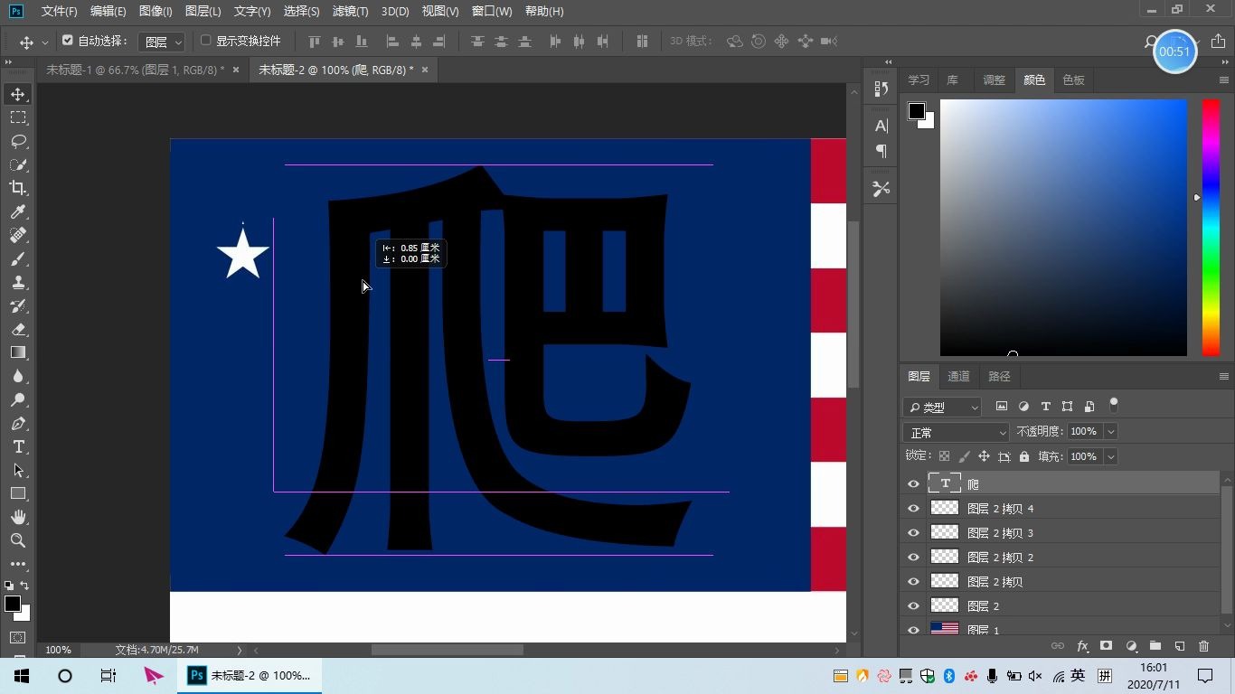The height and width of the screenshot is (694, 1235).
Task: Open the 文件(F) menu
Action: coord(60,12)
